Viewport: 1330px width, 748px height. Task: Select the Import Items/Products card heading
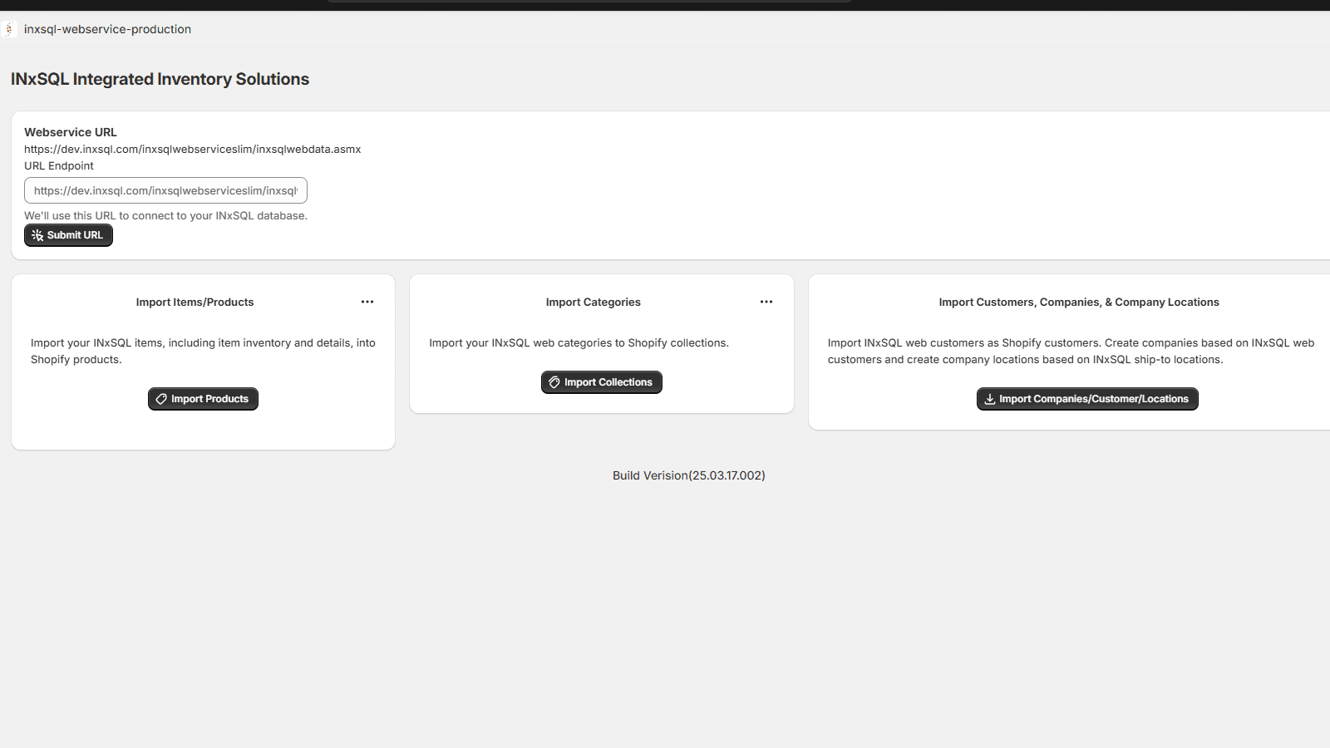(195, 302)
